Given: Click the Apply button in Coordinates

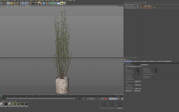Looking at the screenshot, I should [x=120, y=108].
